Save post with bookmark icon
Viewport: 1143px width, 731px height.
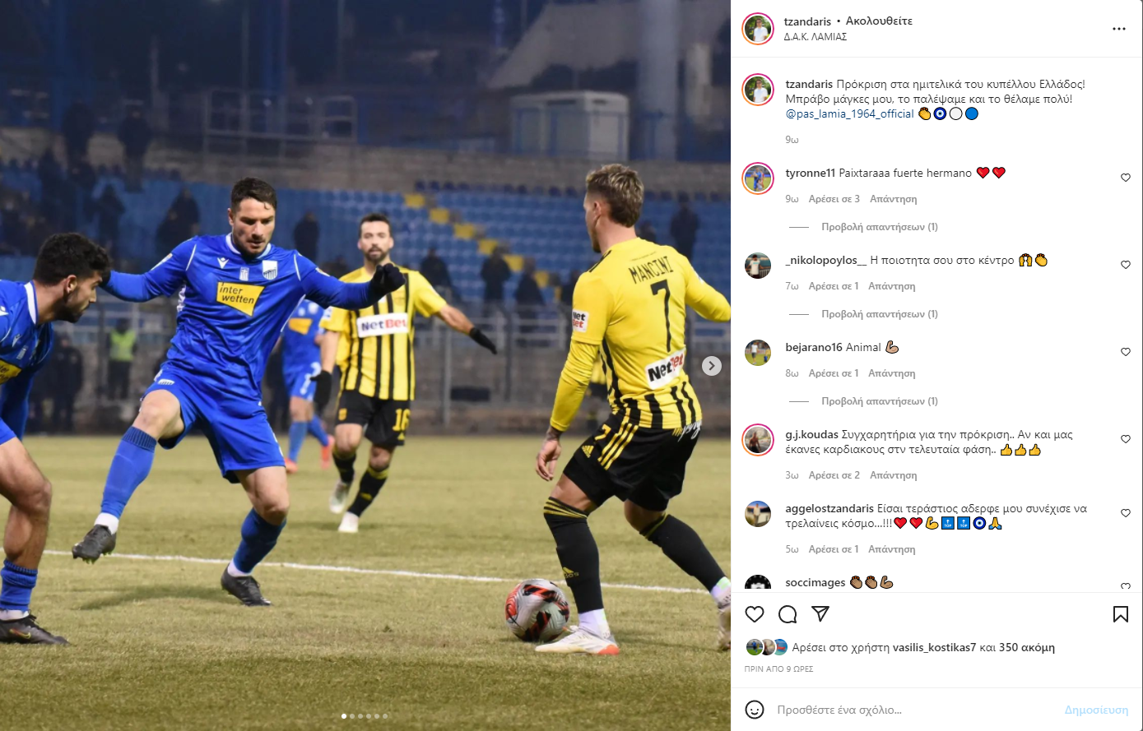point(1121,614)
